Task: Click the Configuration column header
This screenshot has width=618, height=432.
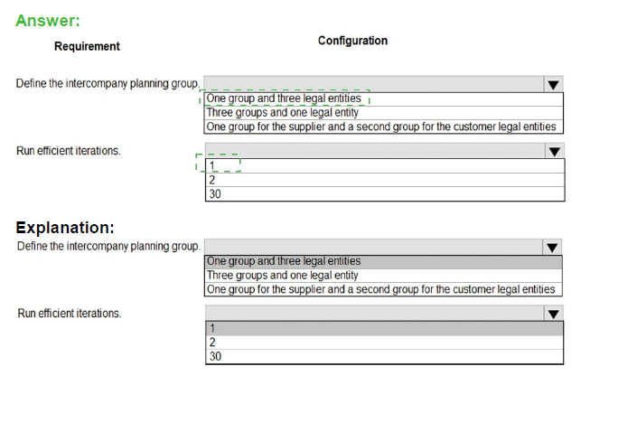Action: (352, 41)
